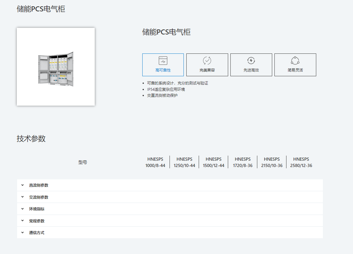Click the 先进高效 lightning bolt icon

point(251,60)
